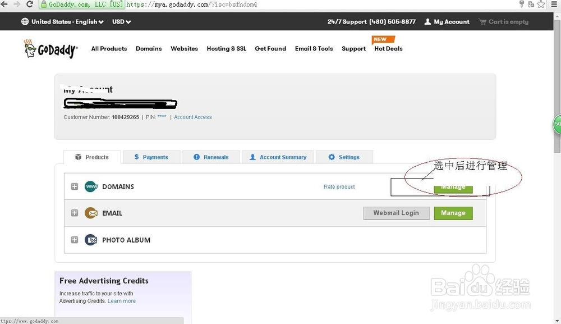Click the translate icon in address bar
This screenshot has height=324, width=561.
coord(531,4)
